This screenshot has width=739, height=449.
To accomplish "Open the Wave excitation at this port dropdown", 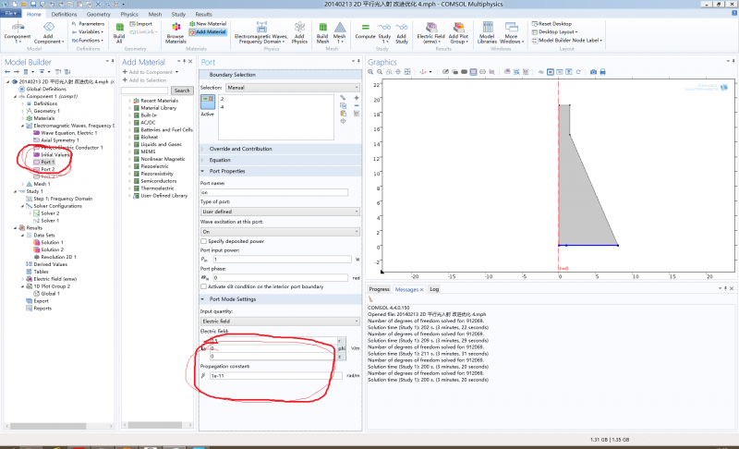I will (280, 233).
